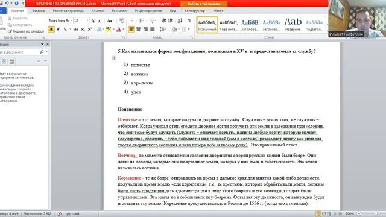The width and height of the screenshot is (386, 217).
Task: Open the search results view in navigation pane
Action: click(x=11, y=61)
